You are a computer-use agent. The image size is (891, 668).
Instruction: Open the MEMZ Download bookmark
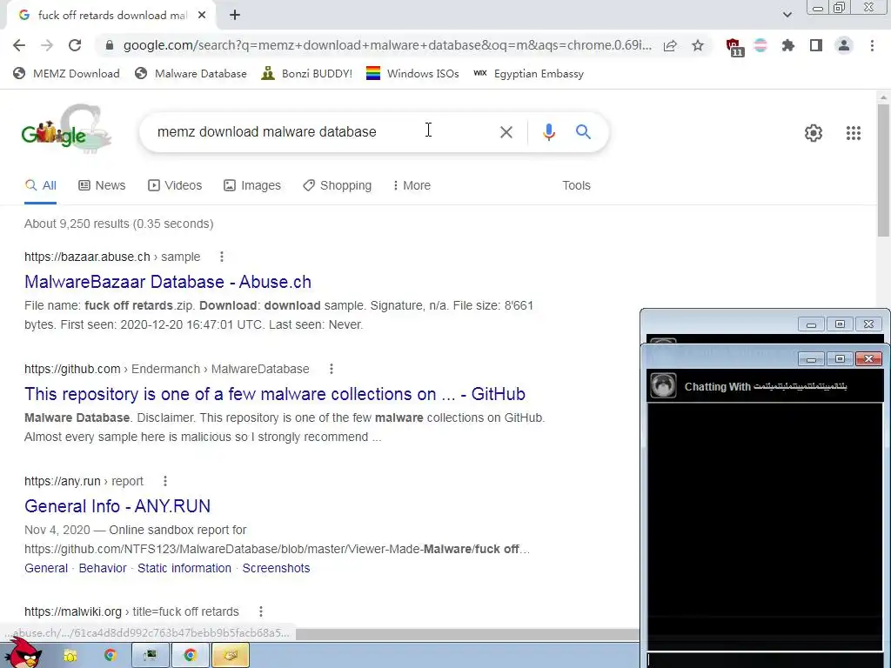(66, 73)
